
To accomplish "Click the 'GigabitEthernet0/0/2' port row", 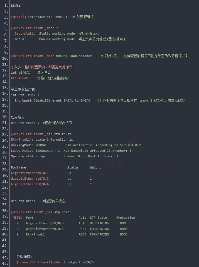I will [30, 179].
